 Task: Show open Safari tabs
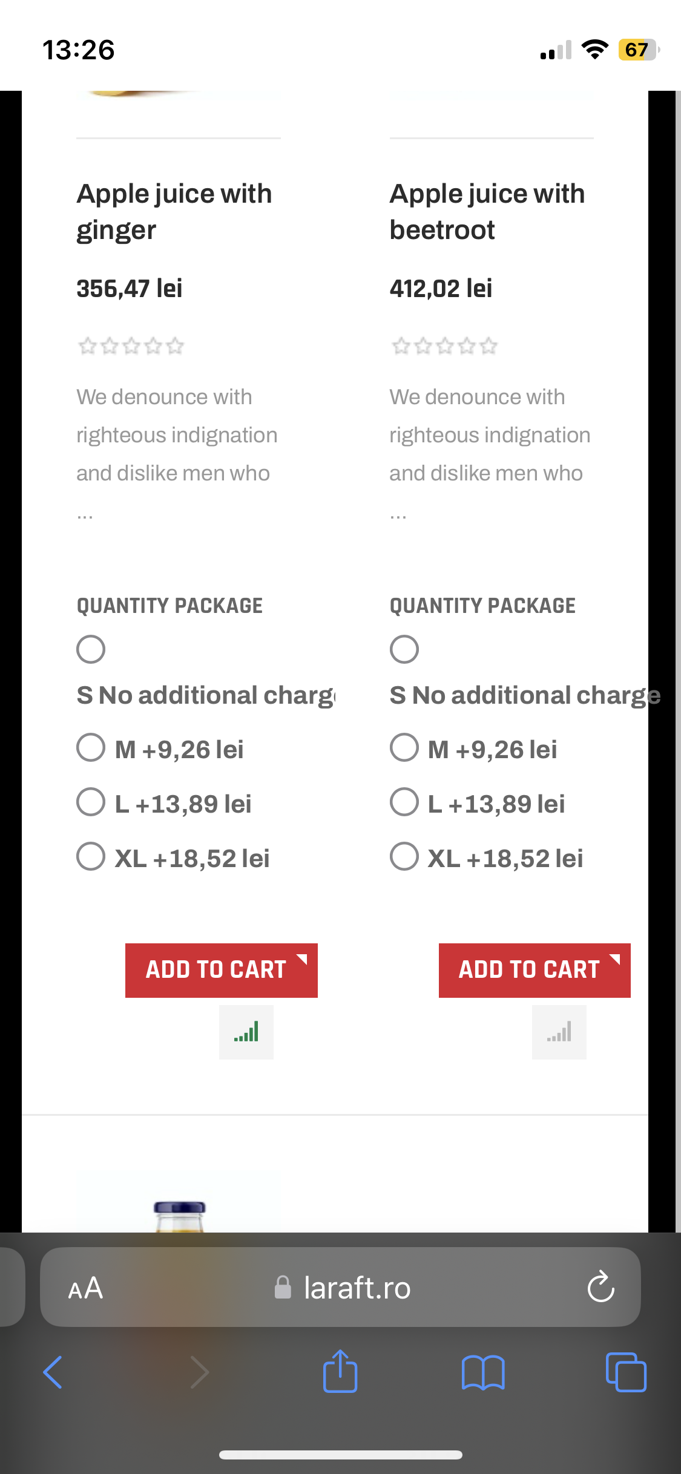point(626,1372)
